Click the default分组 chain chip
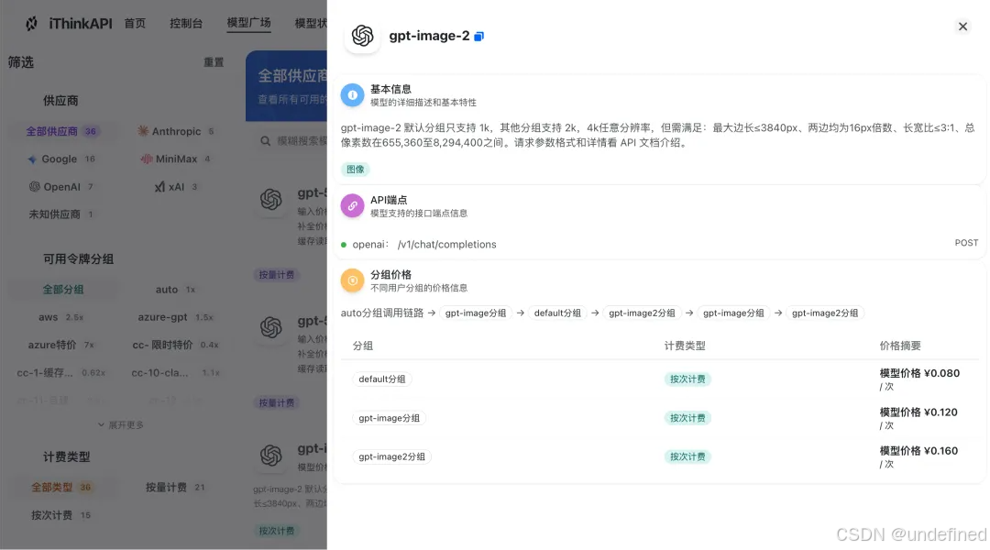990x550 pixels. coord(557,313)
